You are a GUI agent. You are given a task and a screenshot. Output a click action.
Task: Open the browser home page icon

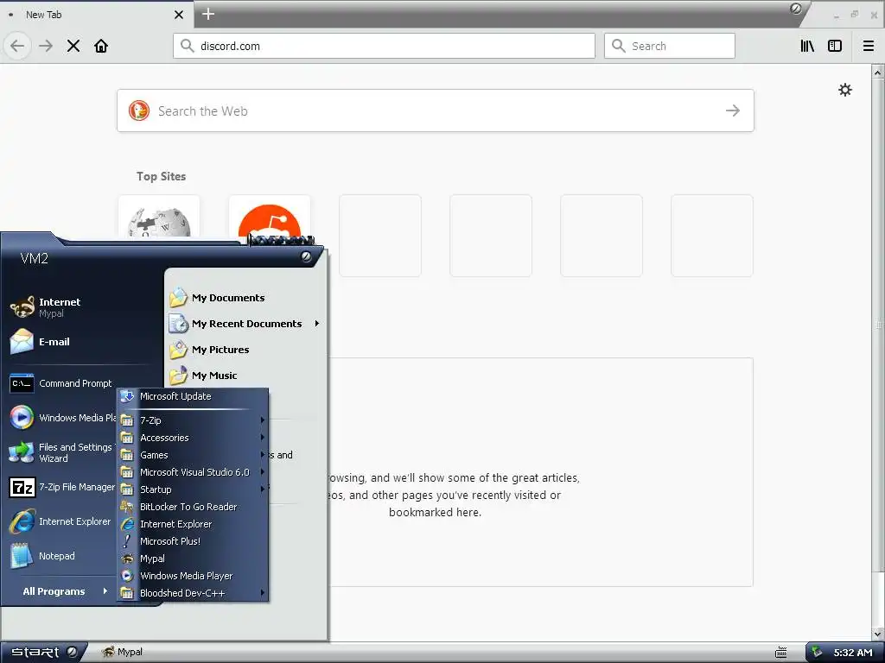(101, 46)
